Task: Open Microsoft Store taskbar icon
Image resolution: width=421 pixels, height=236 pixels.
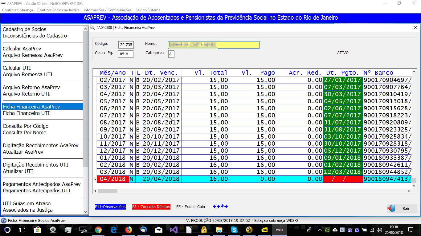Action: pos(38,230)
